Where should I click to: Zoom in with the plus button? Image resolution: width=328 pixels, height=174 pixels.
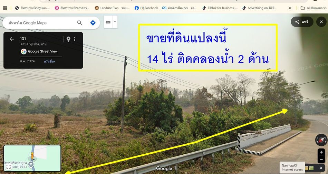321,152
